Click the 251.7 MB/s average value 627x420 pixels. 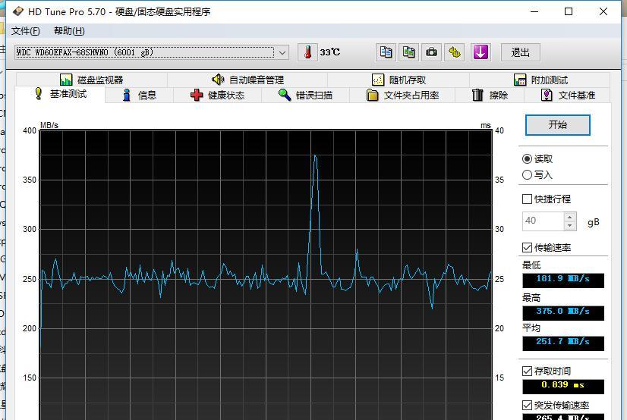coord(563,342)
